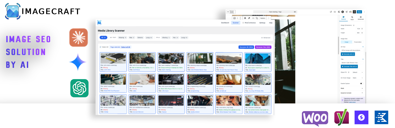Open the Settings tab in ImageCraft
The image size is (395, 128).
[262, 23]
